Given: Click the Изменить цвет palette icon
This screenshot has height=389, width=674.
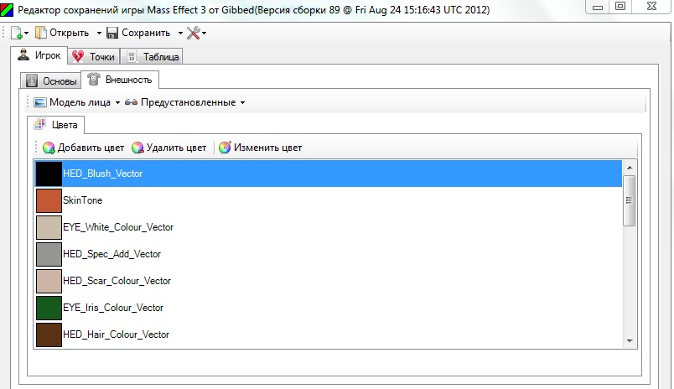Looking at the screenshot, I should (225, 148).
